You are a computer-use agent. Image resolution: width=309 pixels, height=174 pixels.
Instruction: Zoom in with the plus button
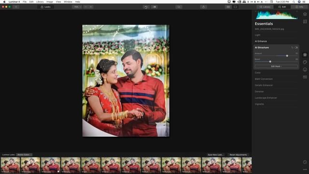coord(91,7)
